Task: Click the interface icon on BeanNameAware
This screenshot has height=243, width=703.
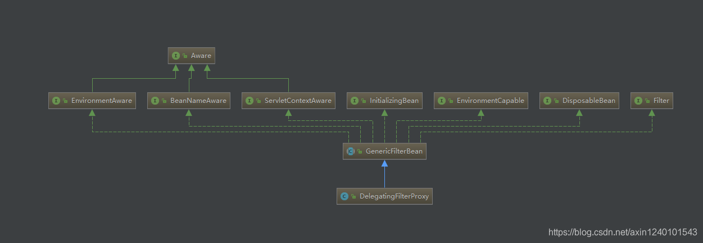Action: (x=155, y=101)
